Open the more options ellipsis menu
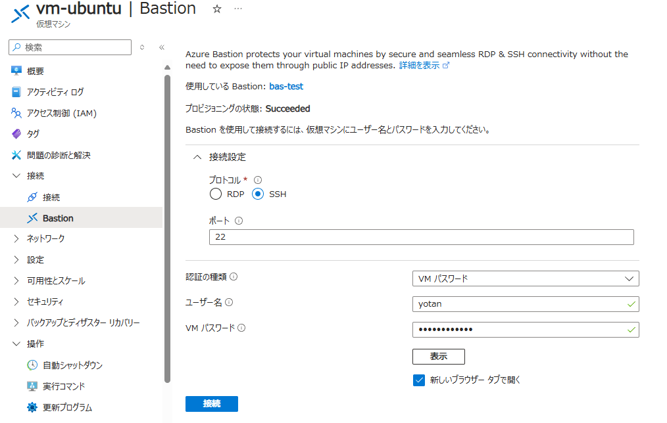The image size is (667, 423). click(237, 9)
